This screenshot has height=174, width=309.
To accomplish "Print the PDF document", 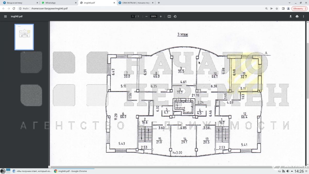I will [x=297, y=16].
